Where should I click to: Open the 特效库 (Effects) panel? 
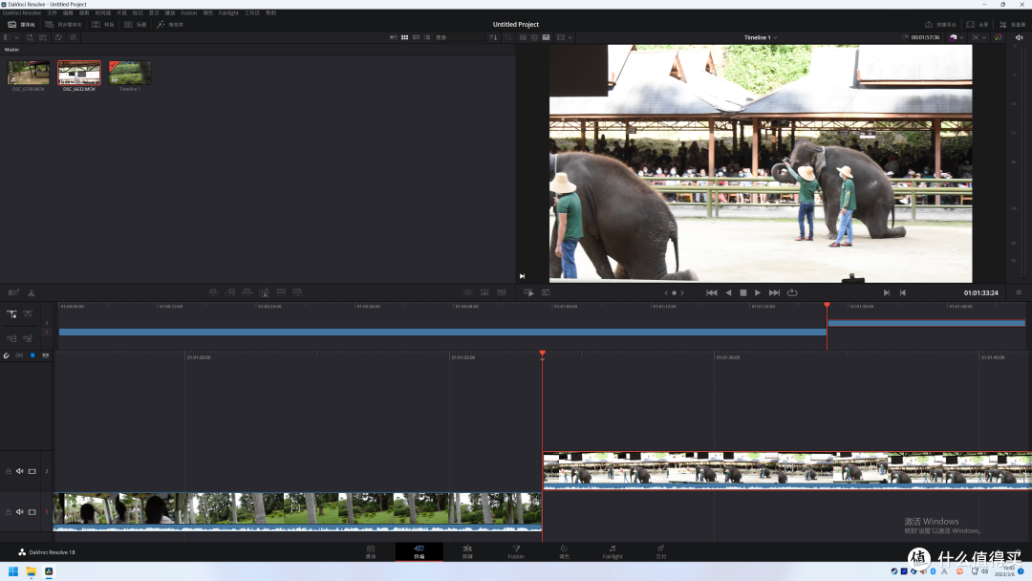point(170,24)
